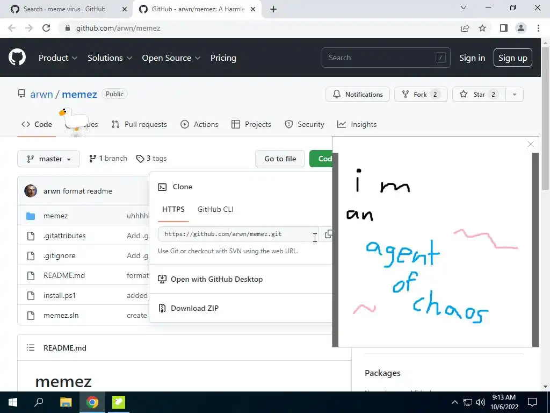Open Chrome tab search chevron
The image size is (550, 413).
(x=464, y=8)
